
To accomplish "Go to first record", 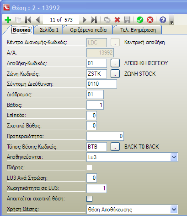I will click(28, 20).
